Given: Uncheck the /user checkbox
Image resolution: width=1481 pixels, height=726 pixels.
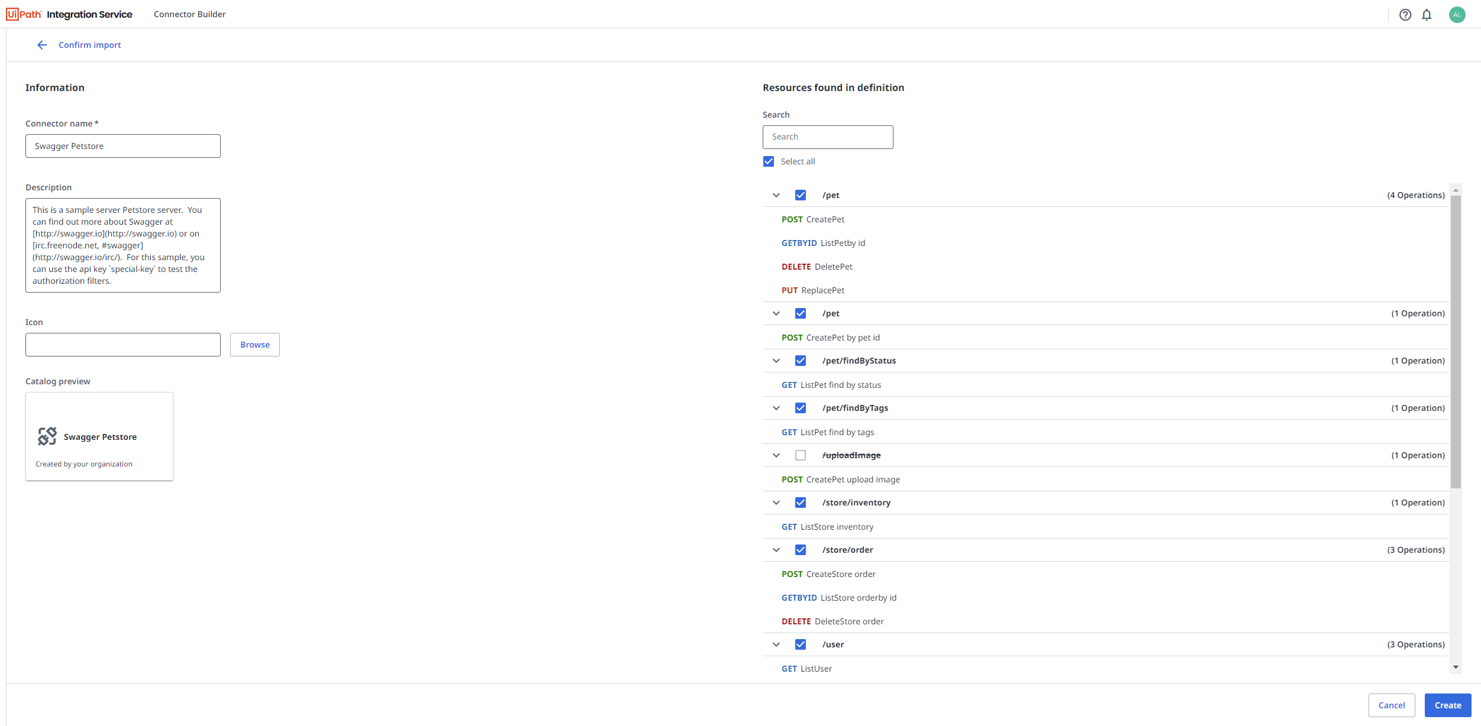Looking at the screenshot, I should (x=801, y=644).
